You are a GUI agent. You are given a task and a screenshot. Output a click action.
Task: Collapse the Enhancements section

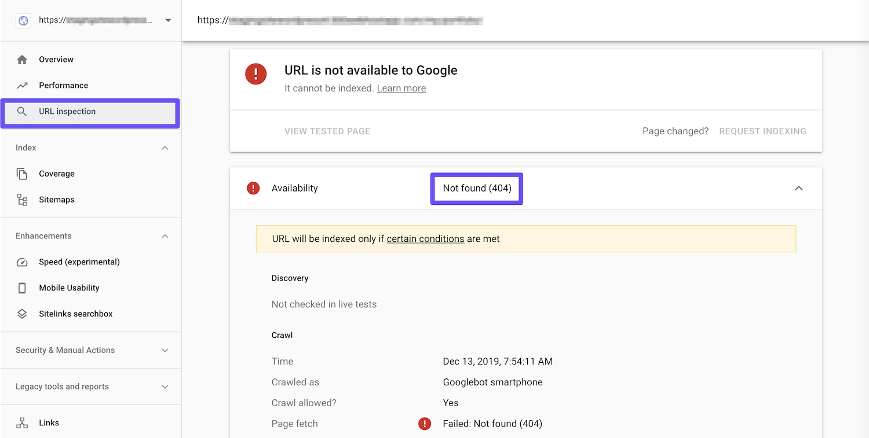(165, 235)
